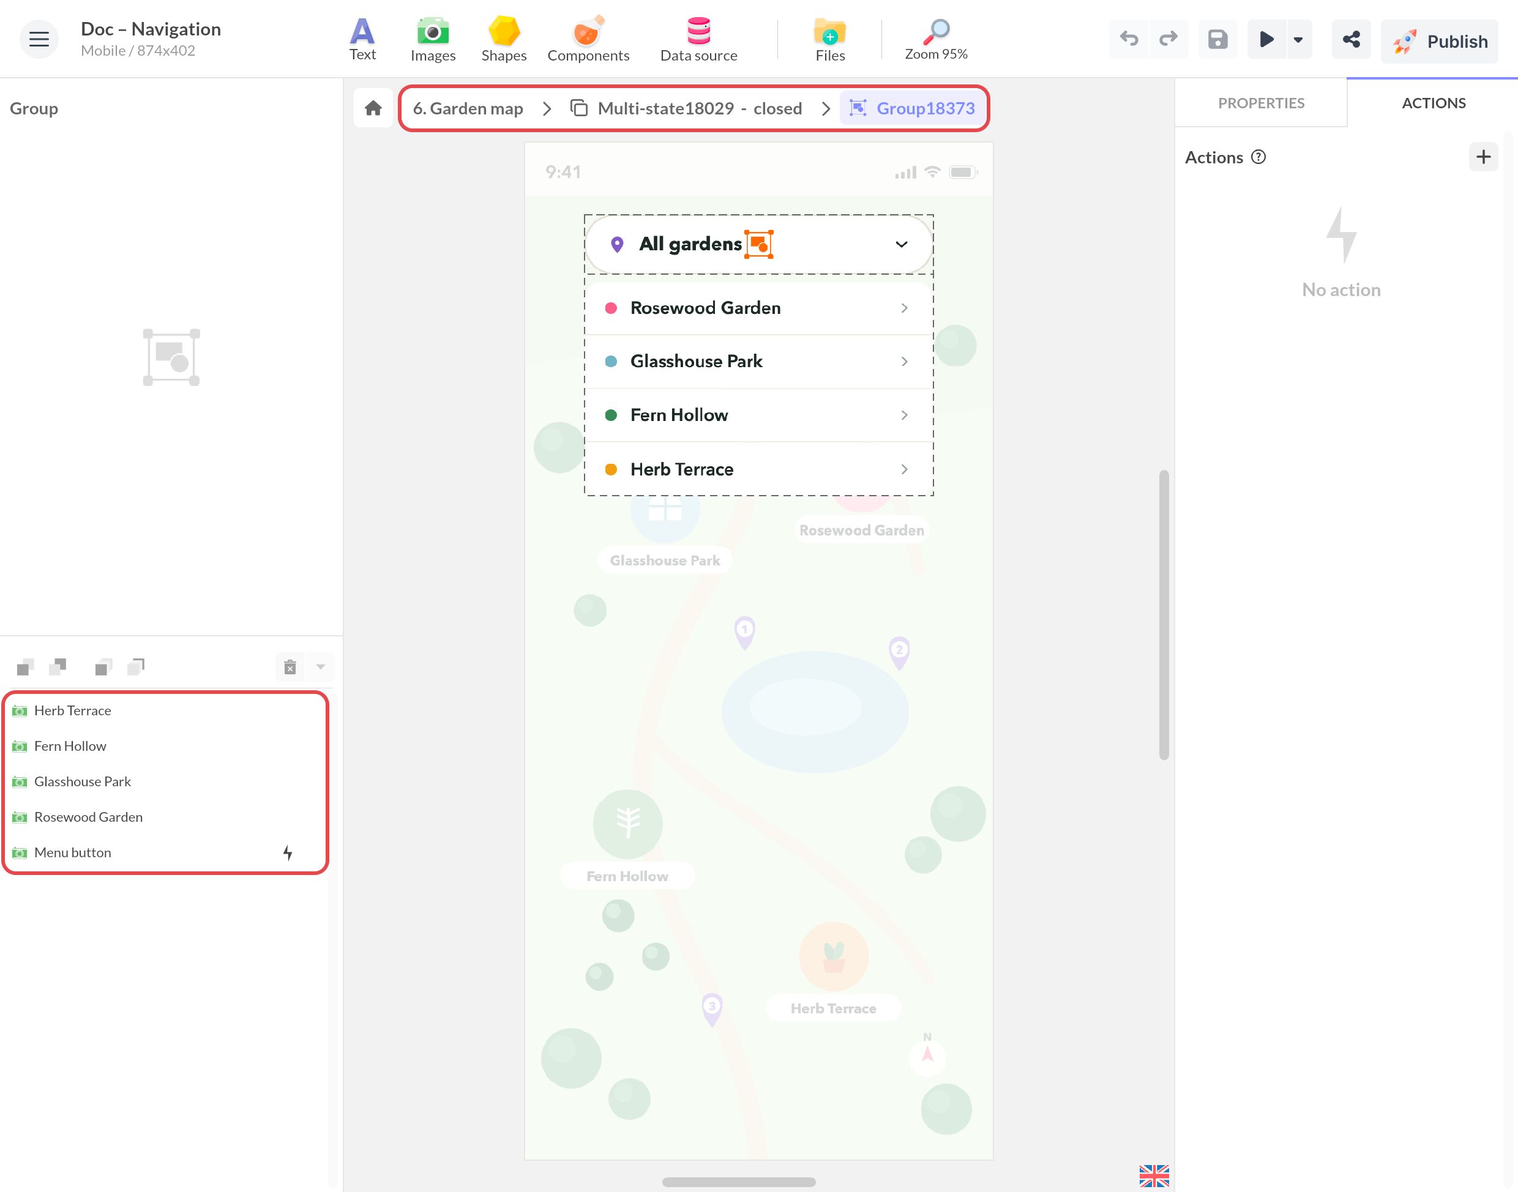Viewport: 1518px width, 1192px height.
Task: Send the element to back
Action: click(x=136, y=666)
